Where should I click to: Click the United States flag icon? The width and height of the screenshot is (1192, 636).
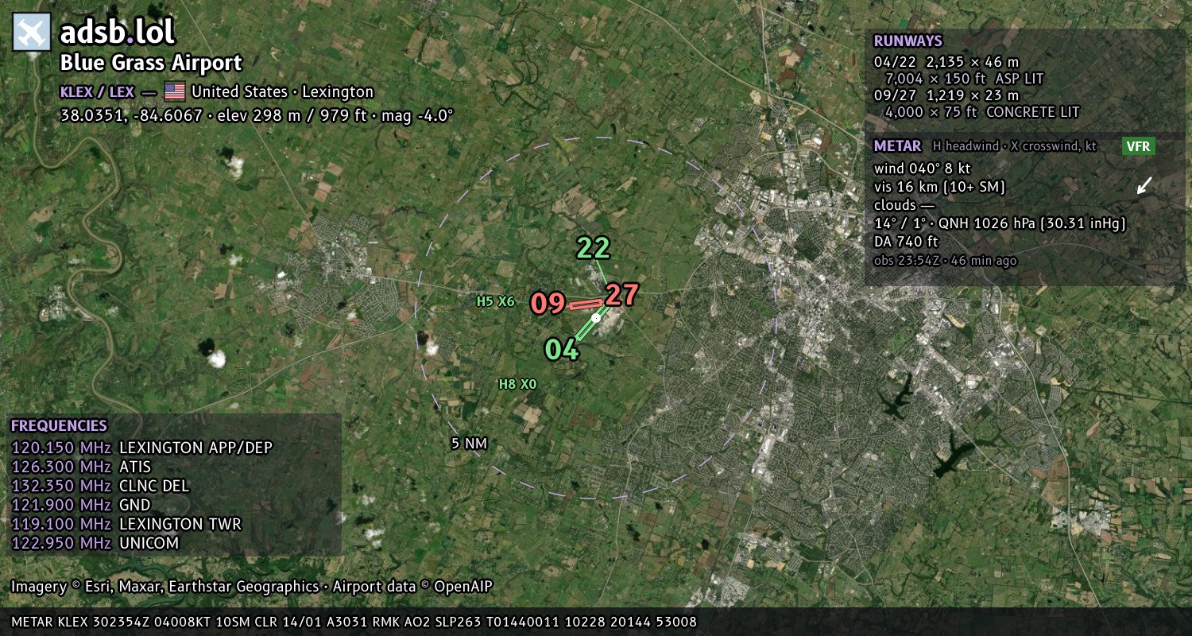(175, 91)
